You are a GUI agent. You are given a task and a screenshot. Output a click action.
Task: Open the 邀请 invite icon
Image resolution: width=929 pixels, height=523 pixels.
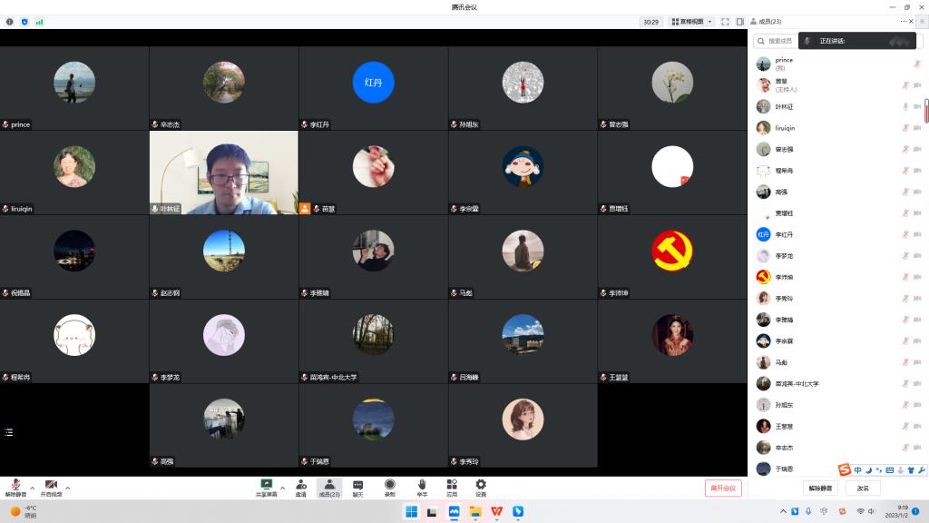tap(300, 486)
